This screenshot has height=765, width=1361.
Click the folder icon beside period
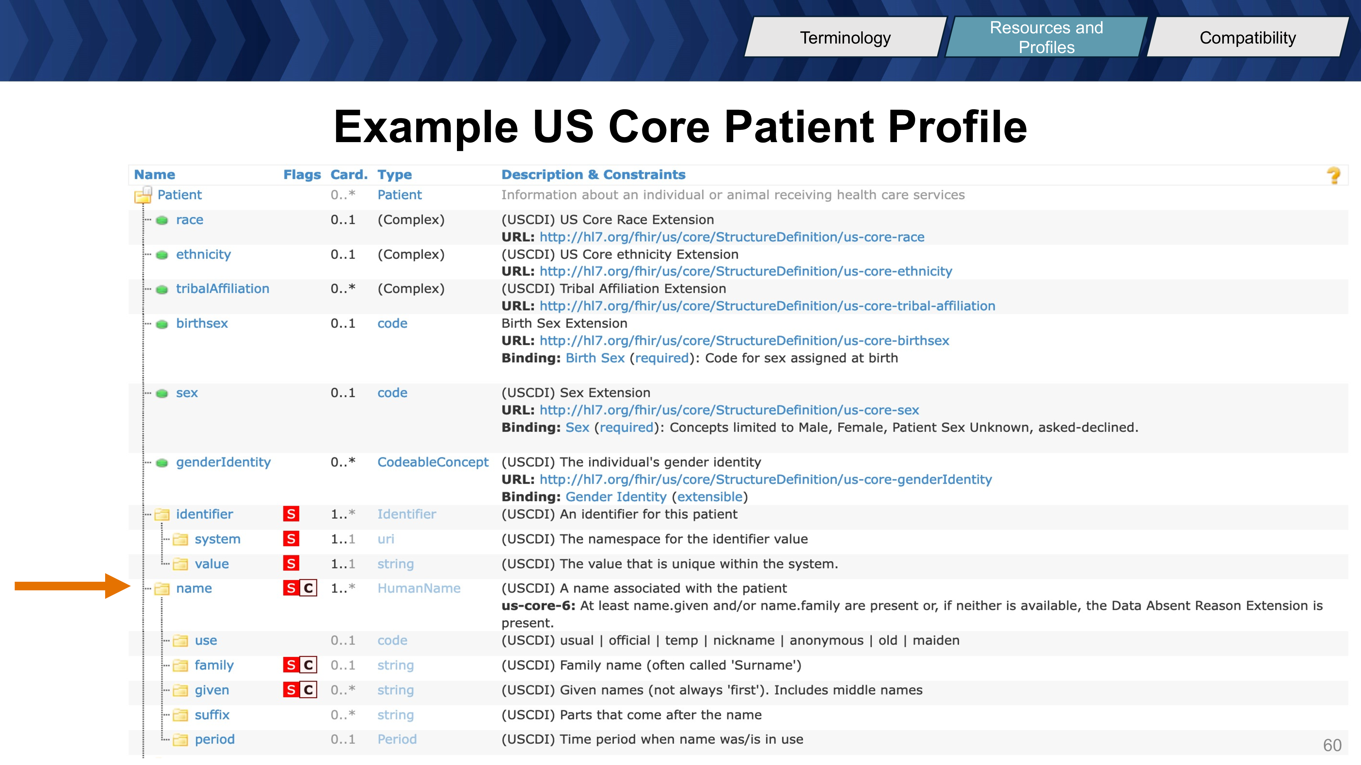point(180,739)
